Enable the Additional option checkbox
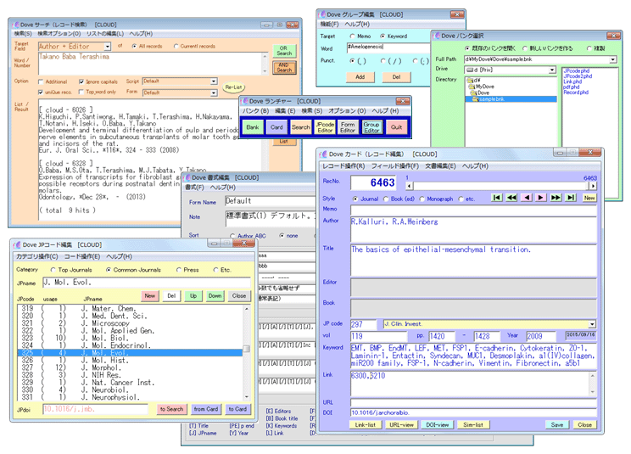Image resolution: width=631 pixels, height=454 pixels. tap(41, 81)
